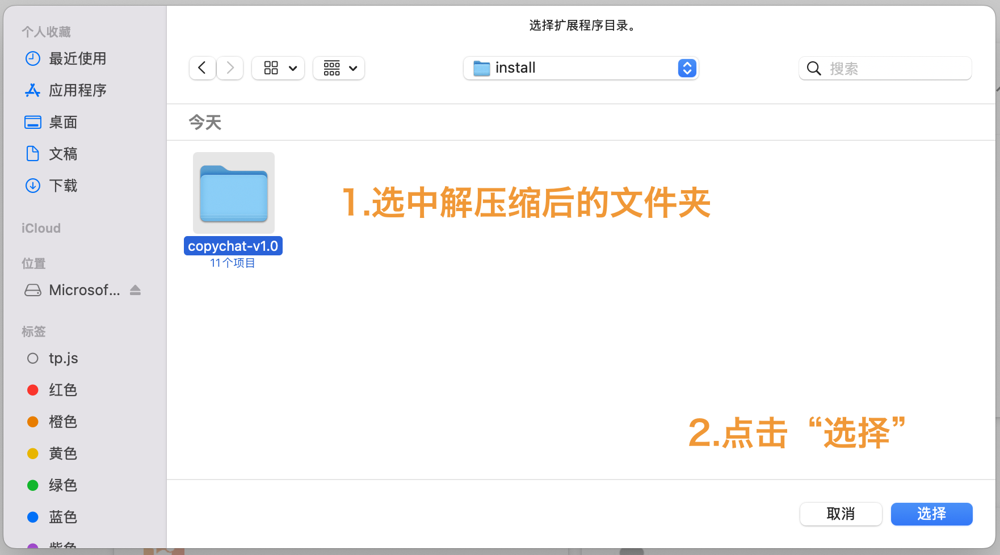Go to the 下载 folder
Viewport: 1000px width, 555px height.
[x=63, y=186]
